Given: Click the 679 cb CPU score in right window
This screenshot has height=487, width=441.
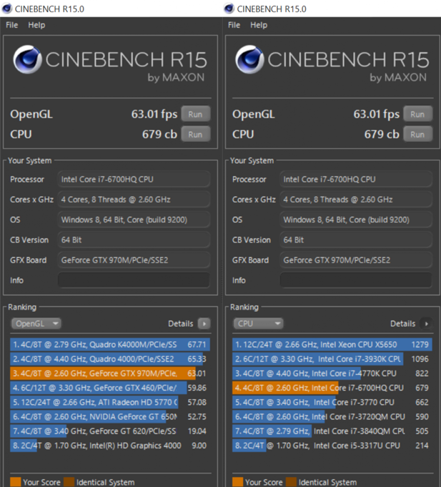Looking at the screenshot, I should tap(382, 134).
